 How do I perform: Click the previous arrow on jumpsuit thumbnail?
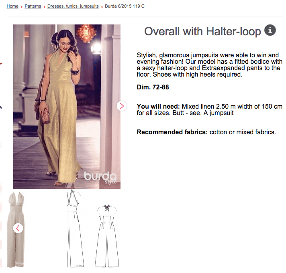[18, 228]
